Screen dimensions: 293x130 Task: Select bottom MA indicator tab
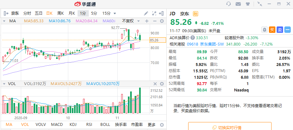tap(9, 125)
